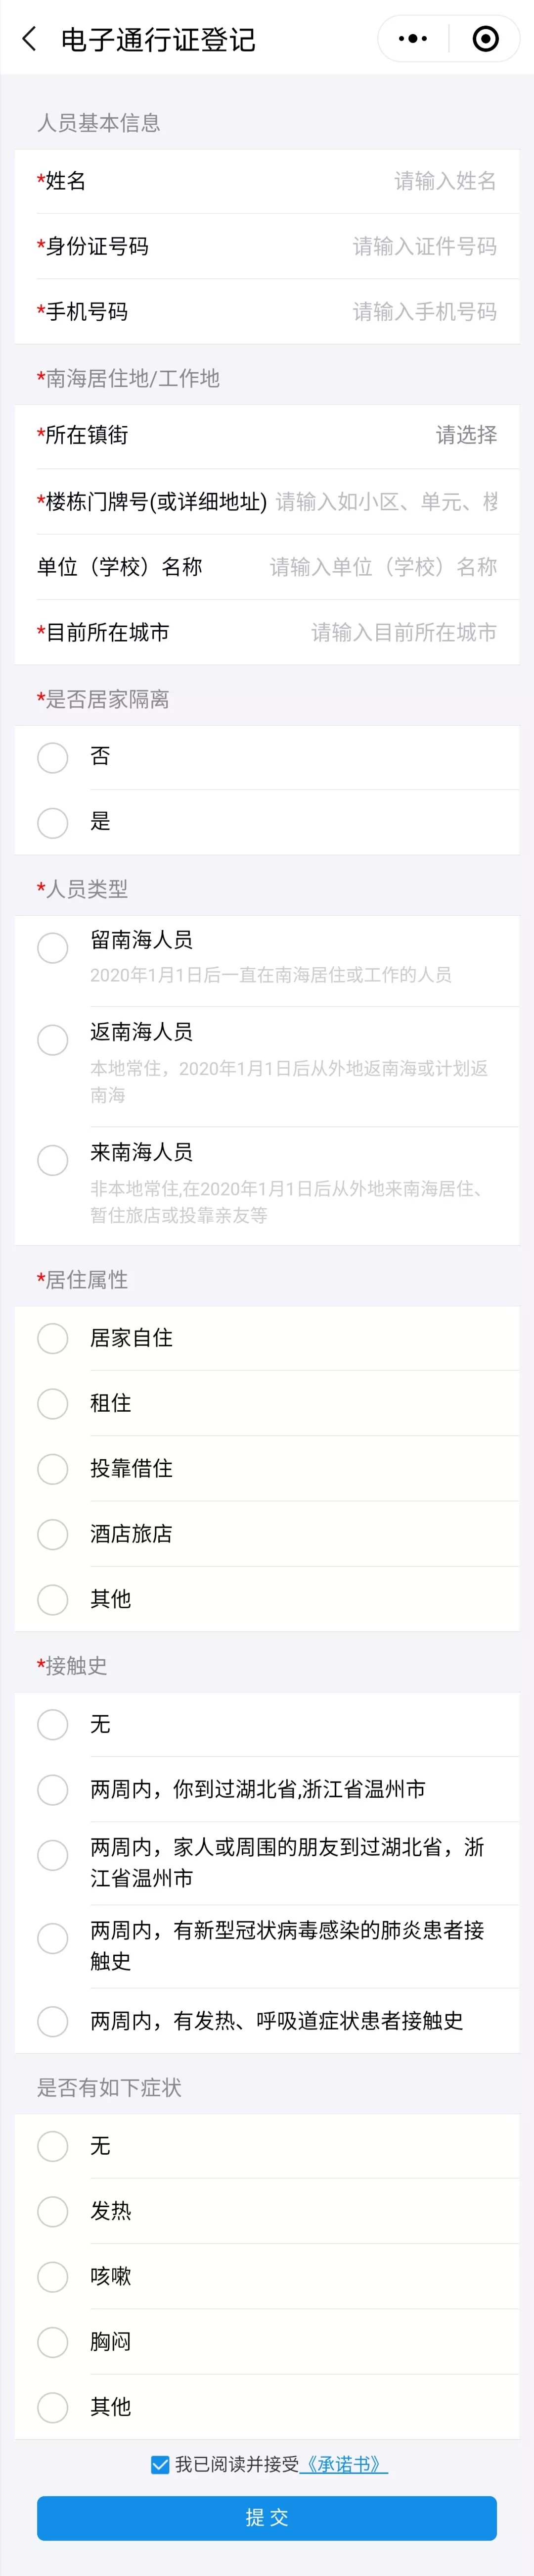Screen dimensions: 534x2576
Task: Click the 姓名 input field
Action: coord(444,181)
